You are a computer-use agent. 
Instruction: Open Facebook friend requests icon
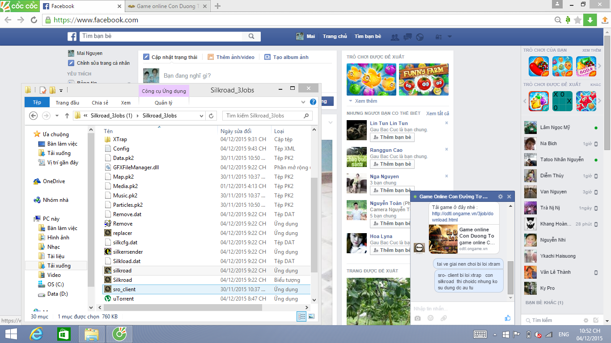[395, 37]
